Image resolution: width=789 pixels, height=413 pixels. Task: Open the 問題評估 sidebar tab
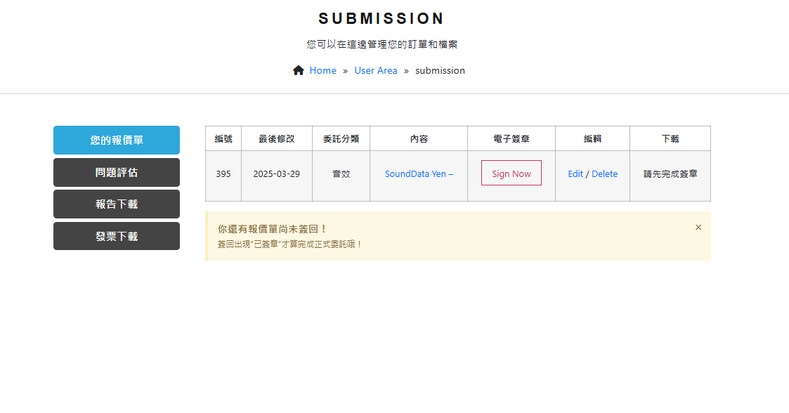117,172
